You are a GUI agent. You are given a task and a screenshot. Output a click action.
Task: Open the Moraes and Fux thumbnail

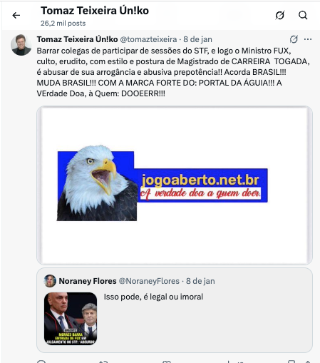coord(71,319)
